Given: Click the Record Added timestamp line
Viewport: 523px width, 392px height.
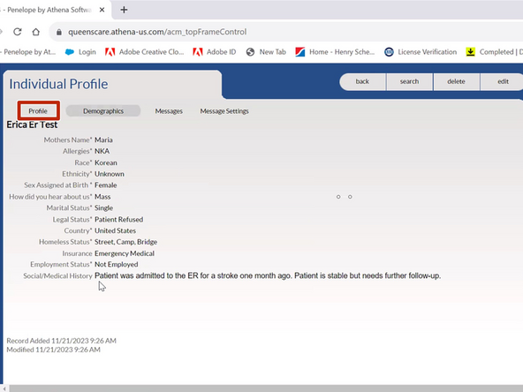Looking at the screenshot, I should coord(61,341).
